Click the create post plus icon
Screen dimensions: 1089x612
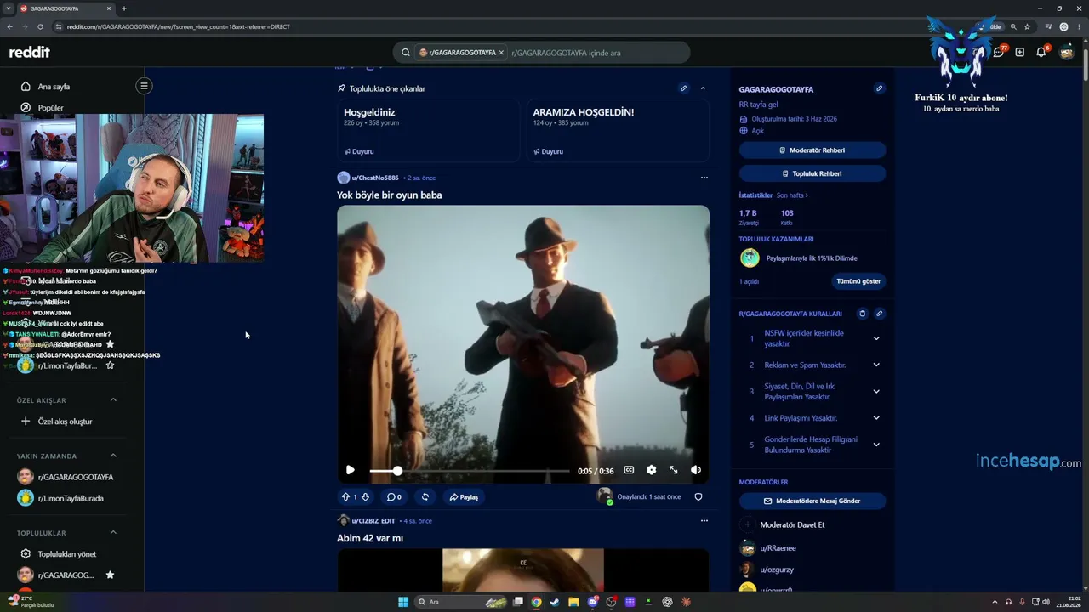(x=1020, y=52)
